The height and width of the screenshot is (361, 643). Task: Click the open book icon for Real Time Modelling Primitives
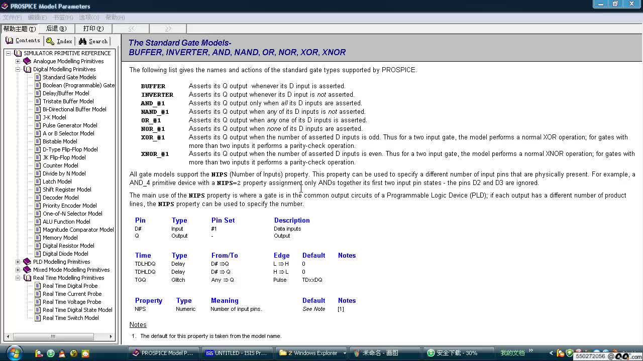pyautogui.click(x=27, y=278)
